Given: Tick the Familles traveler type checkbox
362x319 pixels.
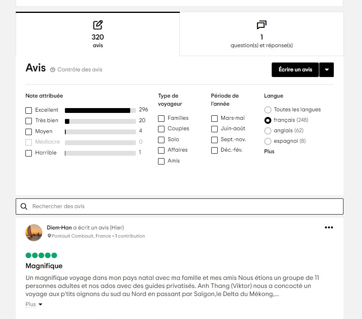Looking at the screenshot, I should click(x=161, y=119).
